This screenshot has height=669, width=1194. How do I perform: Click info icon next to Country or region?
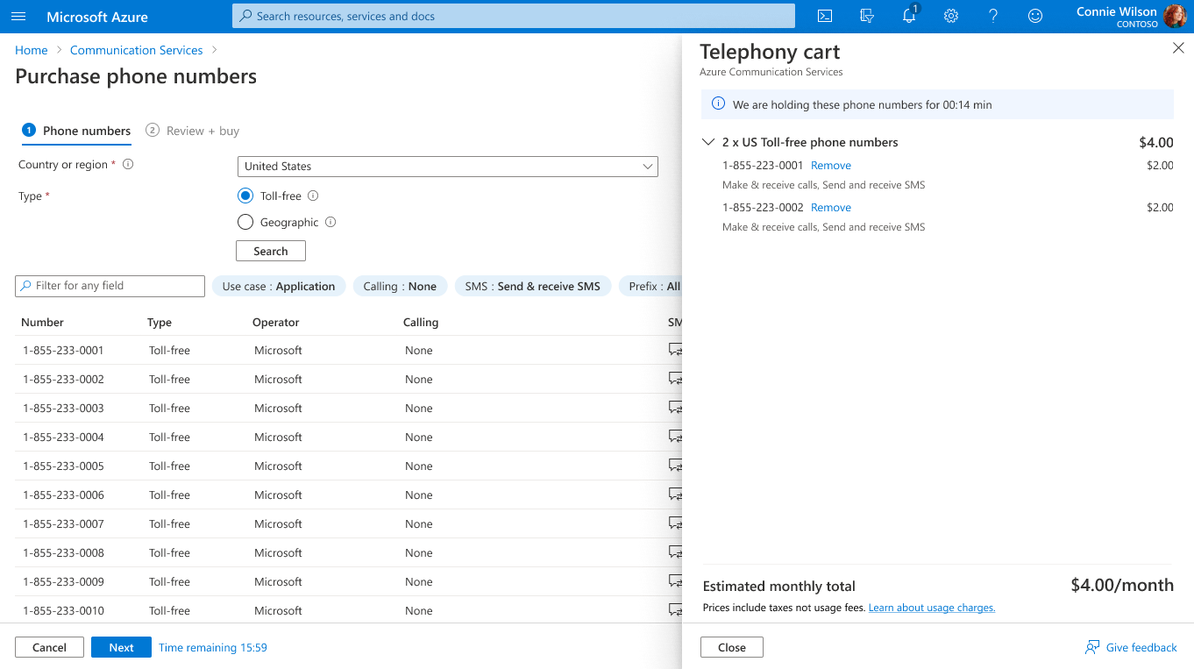128,165
